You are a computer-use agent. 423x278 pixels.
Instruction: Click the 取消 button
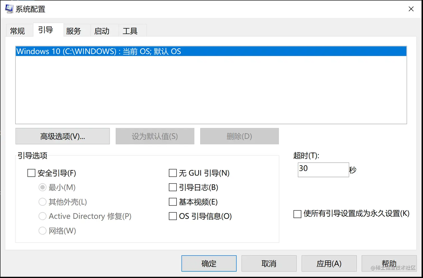[x=269, y=263]
